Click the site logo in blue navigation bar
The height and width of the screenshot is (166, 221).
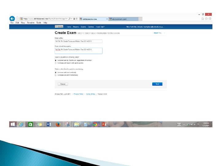59,26
